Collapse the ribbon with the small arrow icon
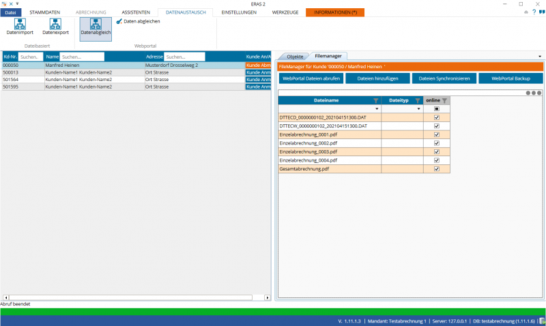Viewport: 546px width, 326px height. click(x=526, y=12)
